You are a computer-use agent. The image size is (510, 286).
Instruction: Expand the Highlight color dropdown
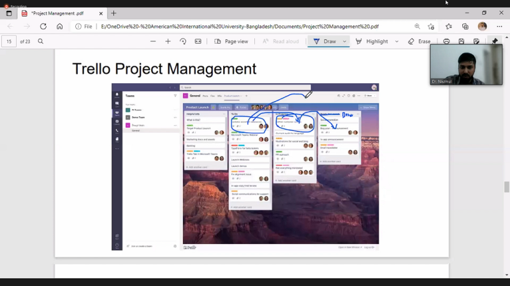click(397, 41)
